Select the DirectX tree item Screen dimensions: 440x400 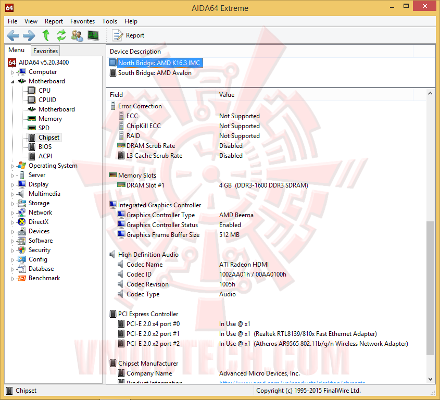pos(39,222)
